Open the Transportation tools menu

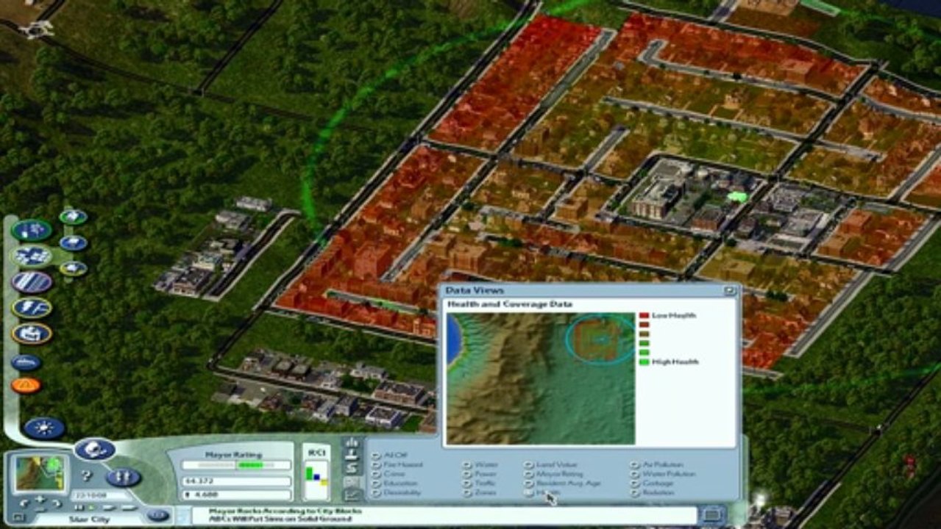[32, 281]
